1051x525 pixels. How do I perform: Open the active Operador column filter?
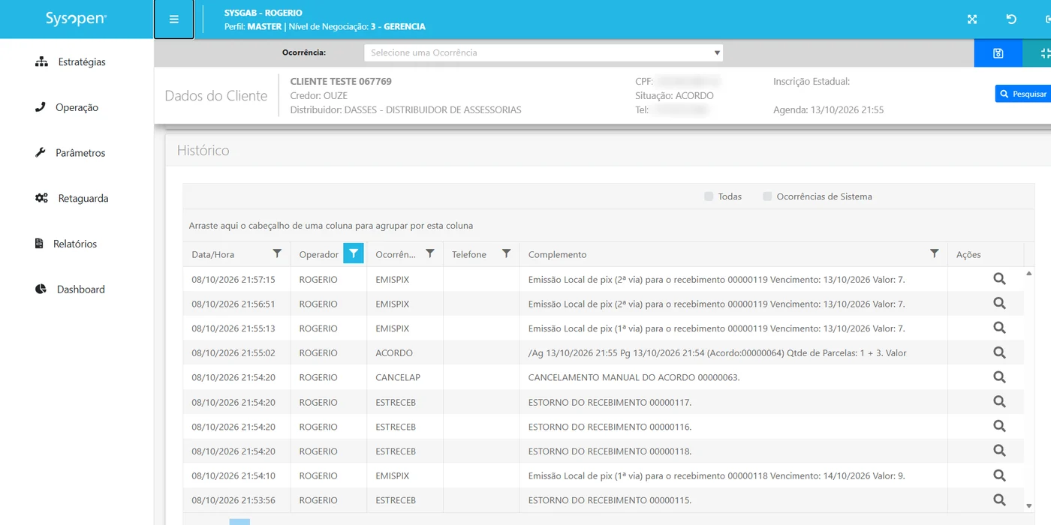tap(354, 253)
